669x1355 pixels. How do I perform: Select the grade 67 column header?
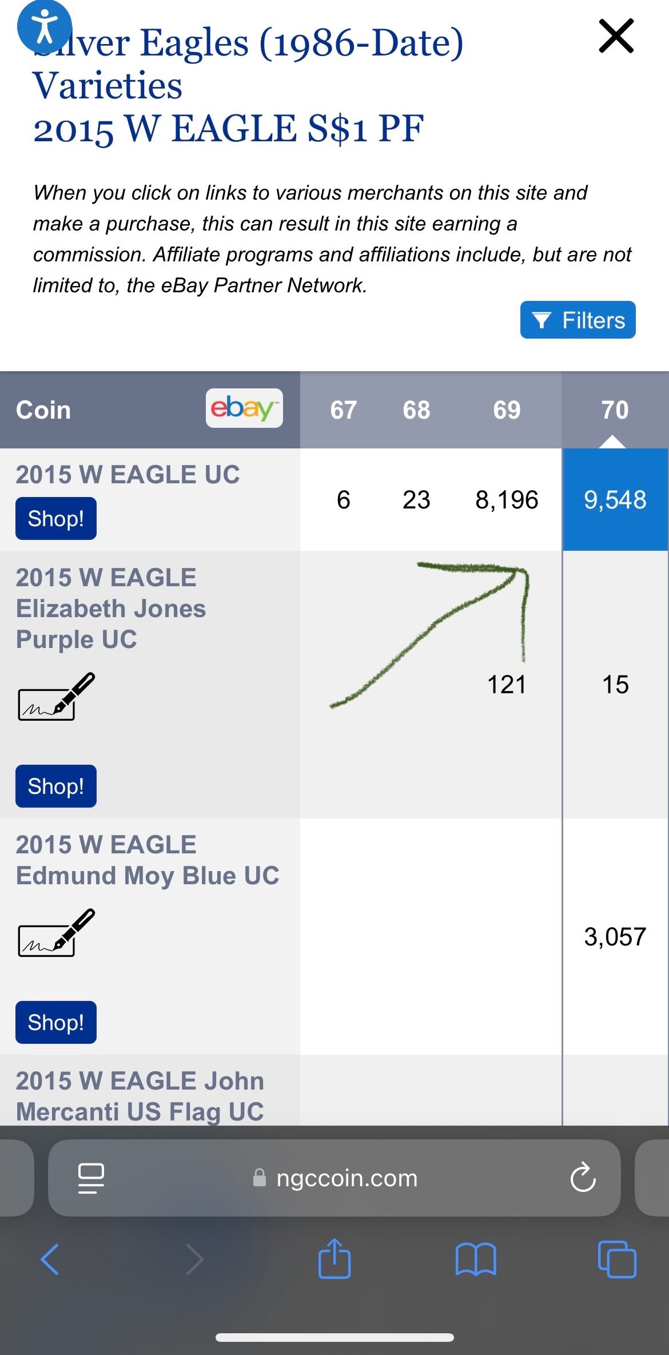pos(343,410)
